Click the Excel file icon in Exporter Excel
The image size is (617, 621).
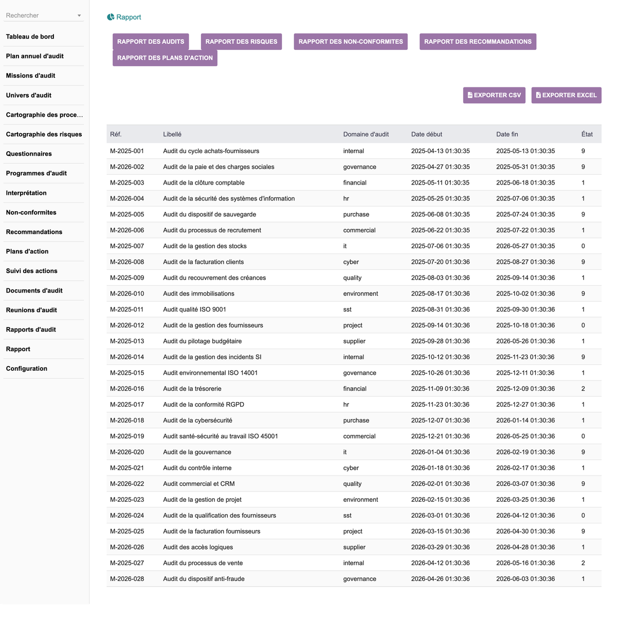(538, 95)
